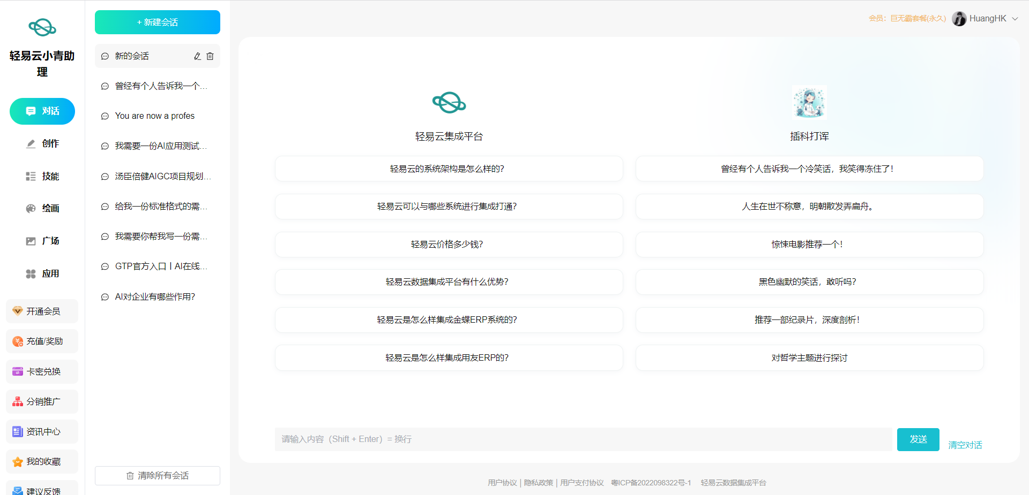Open 分销推广 promotion page
Image resolution: width=1029 pixels, height=495 pixels.
point(42,401)
